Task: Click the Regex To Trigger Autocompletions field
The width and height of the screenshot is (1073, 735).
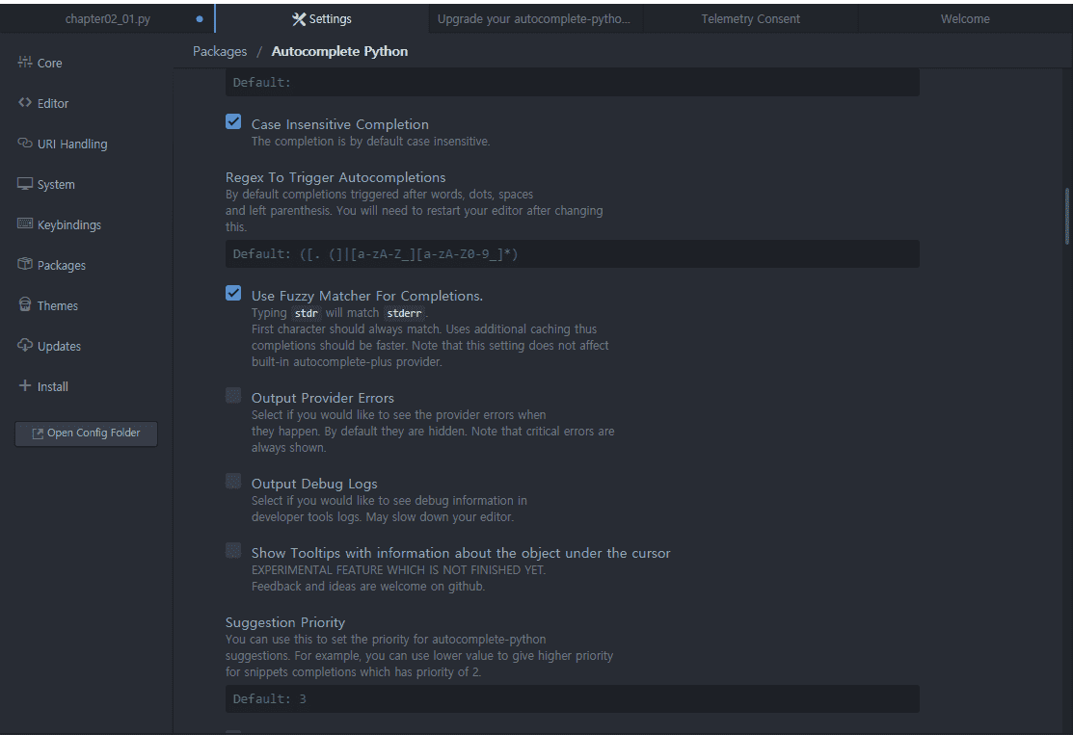Action: 572,253
